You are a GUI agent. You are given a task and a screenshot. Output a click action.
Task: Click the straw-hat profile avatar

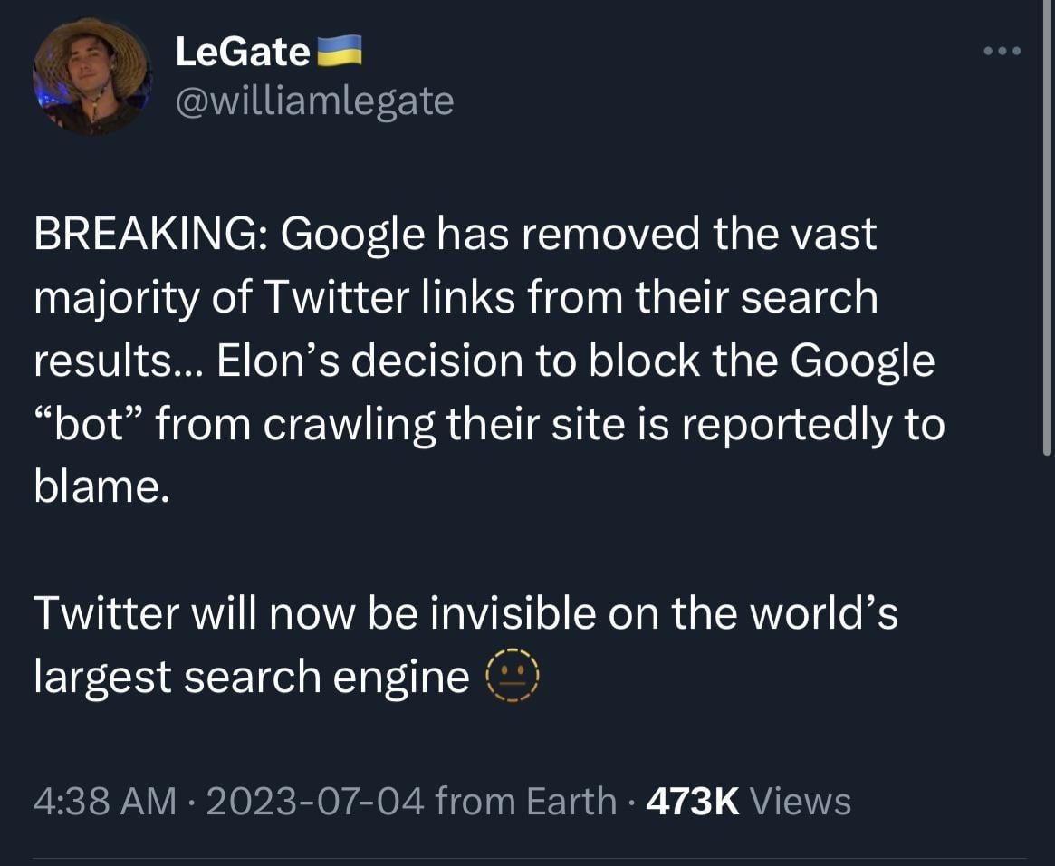[x=91, y=76]
